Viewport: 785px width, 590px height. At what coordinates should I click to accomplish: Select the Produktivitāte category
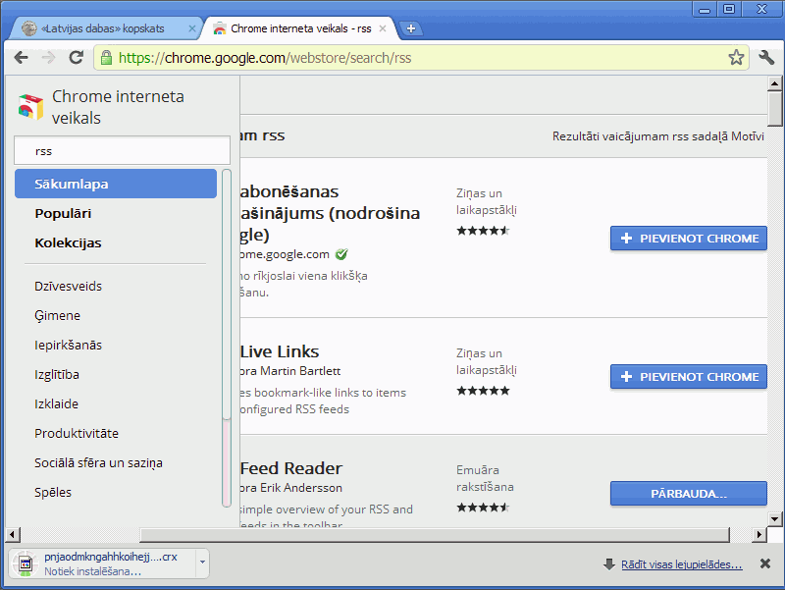[77, 433]
